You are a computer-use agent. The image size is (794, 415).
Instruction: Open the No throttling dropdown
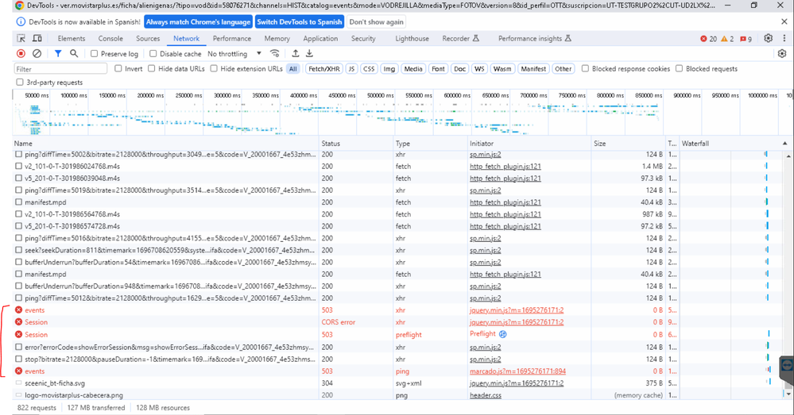234,54
